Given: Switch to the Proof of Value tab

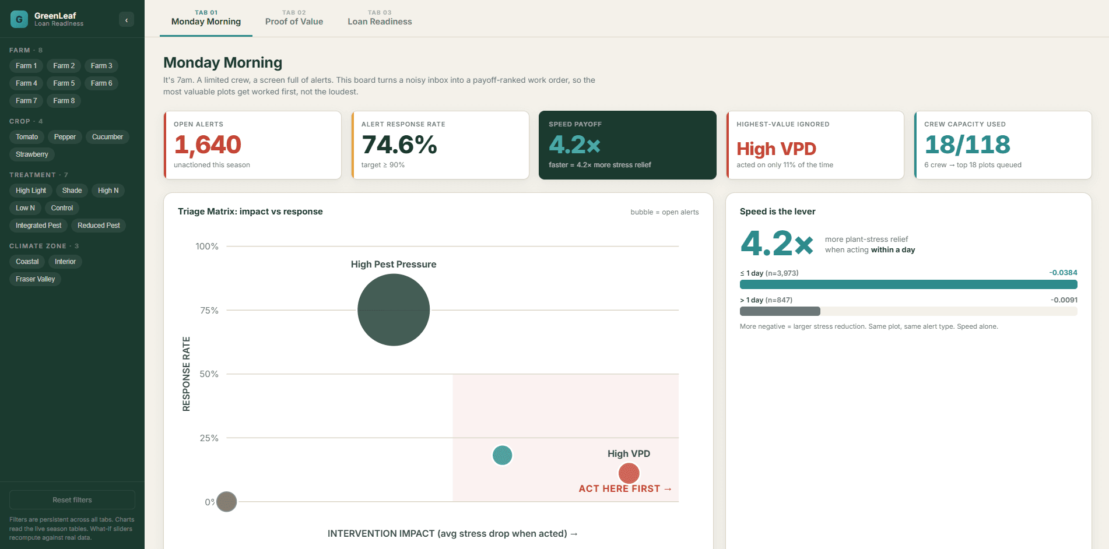Looking at the screenshot, I should (294, 18).
